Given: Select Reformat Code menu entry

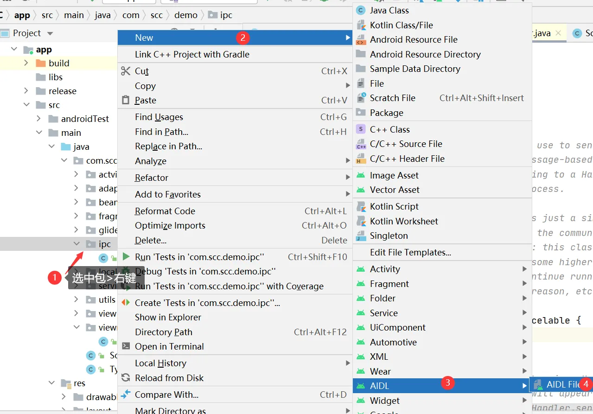Looking at the screenshot, I should pyautogui.click(x=235, y=211).
